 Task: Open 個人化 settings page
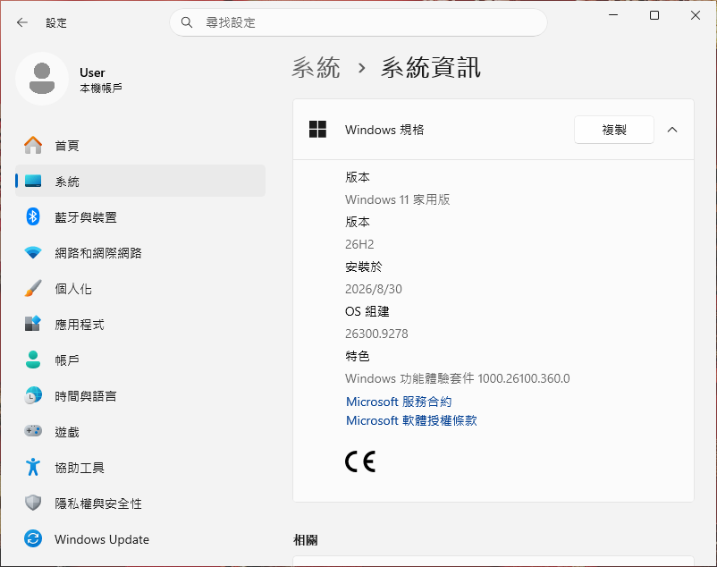(x=140, y=289)
